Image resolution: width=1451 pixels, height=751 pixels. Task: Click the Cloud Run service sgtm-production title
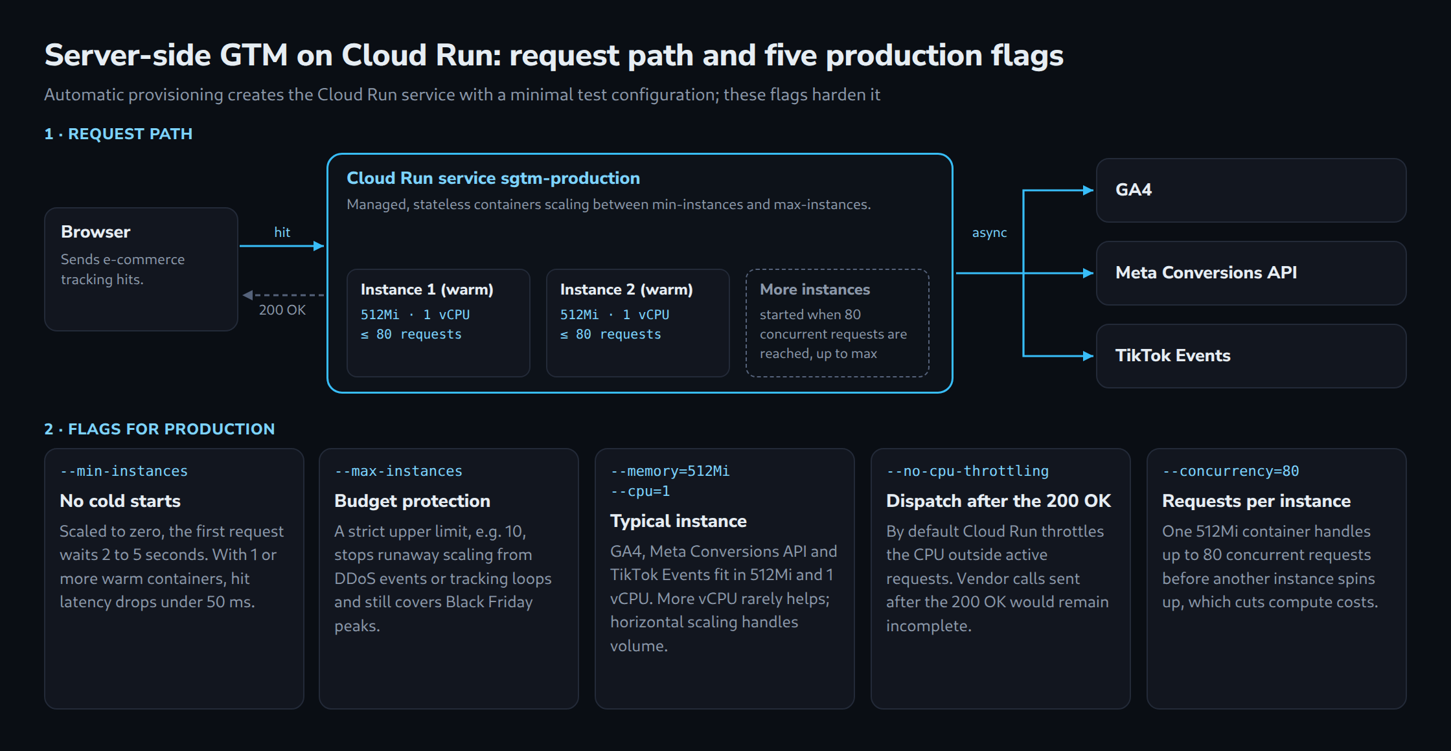[494, 178]
